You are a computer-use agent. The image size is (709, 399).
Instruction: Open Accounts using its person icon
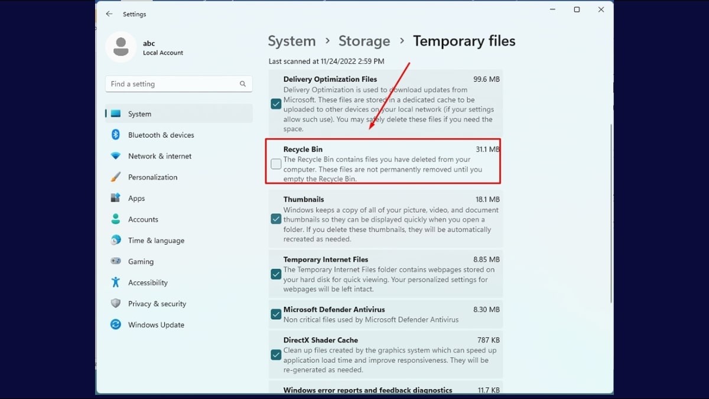116,219
